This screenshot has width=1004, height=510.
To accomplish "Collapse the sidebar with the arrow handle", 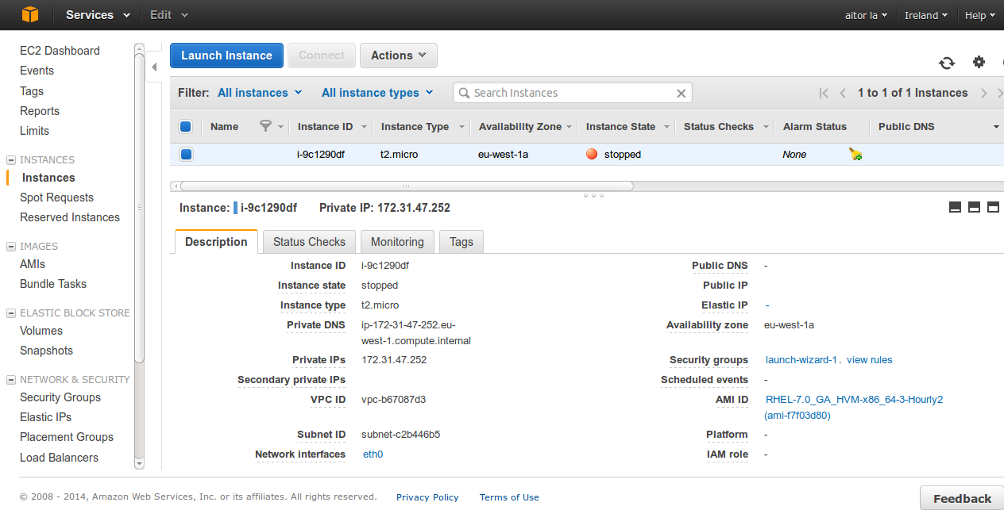I will click(154, 67).
